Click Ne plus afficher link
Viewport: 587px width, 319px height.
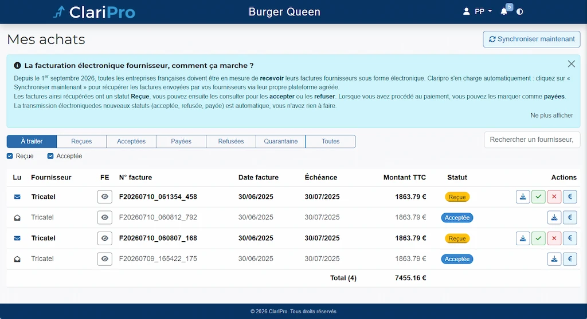point(551,115)
